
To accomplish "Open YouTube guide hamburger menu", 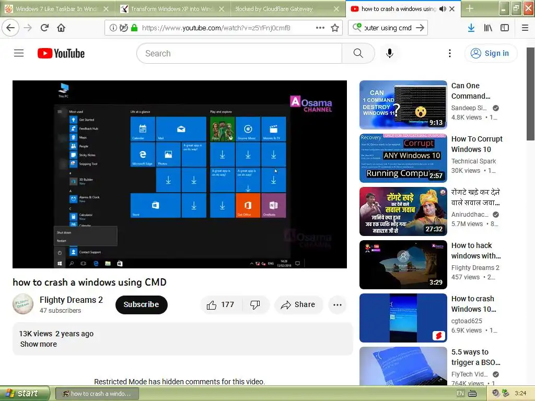I will click(x=19, y=53).
